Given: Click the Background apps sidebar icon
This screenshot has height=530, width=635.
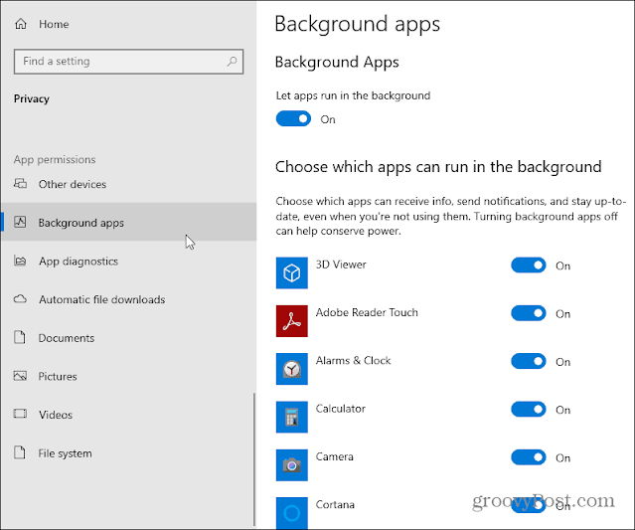Looking at the screenshot, I should click(20, 222).
